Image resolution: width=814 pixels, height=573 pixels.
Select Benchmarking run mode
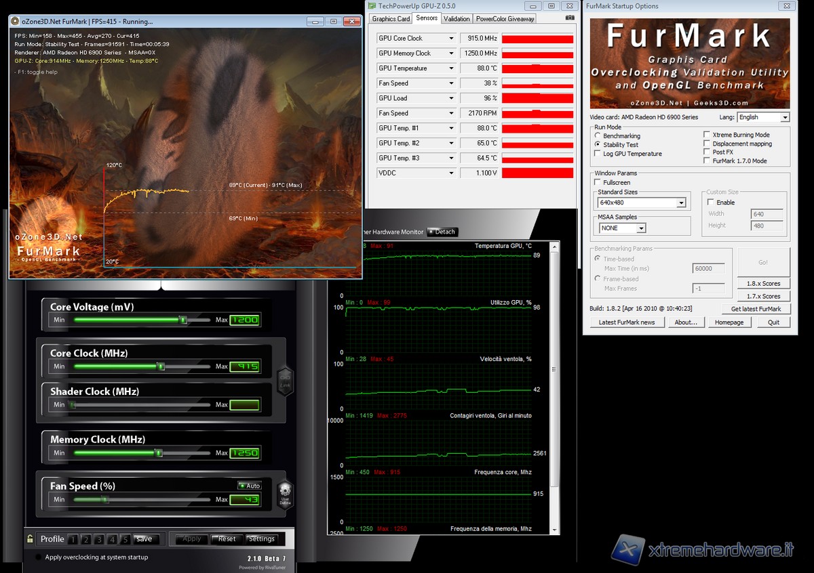coord(598,135)
